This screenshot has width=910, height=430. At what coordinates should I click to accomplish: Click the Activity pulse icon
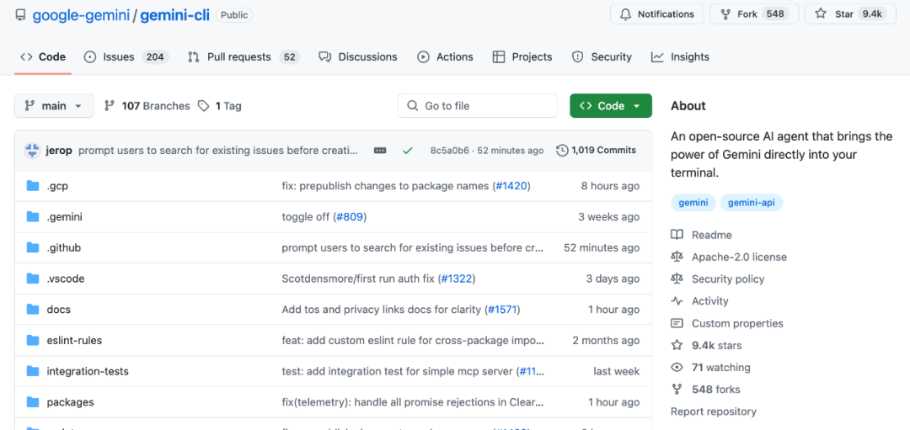coord(677,301)
